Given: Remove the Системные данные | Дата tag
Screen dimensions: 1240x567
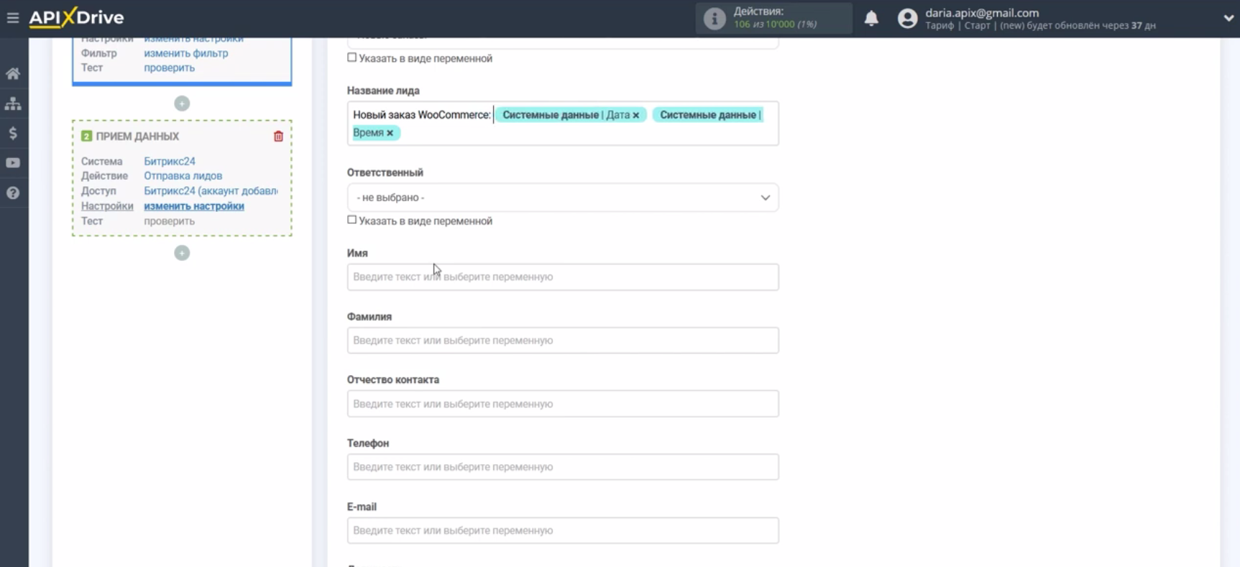Looking at the screenshot, I should 635,115.
